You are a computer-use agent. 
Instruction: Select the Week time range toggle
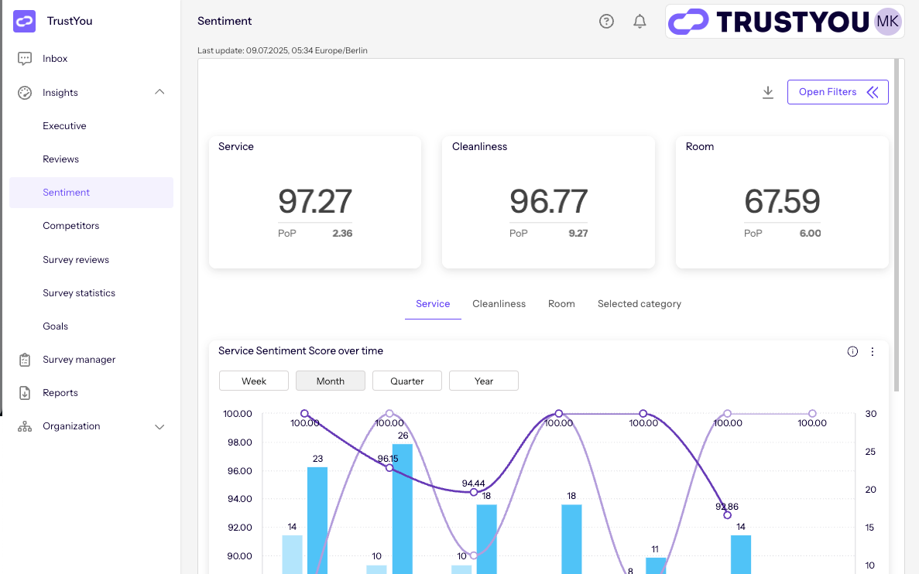254,381
